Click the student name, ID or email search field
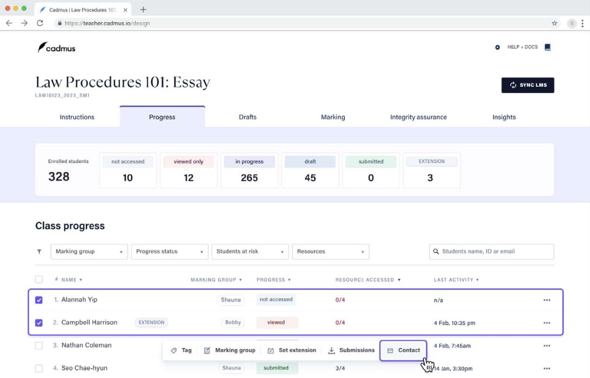The height and width of the screenshot is (378, 590). coord(495,251)
